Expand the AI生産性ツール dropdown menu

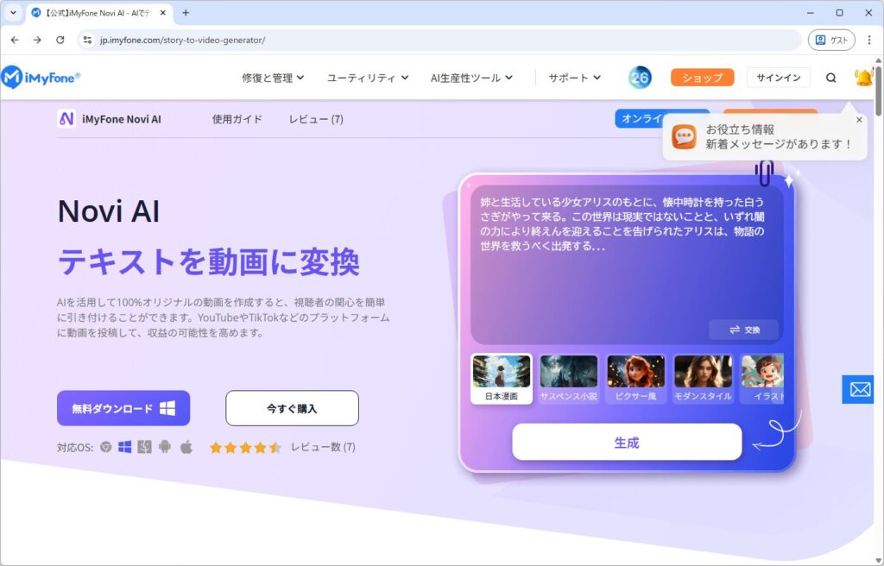[471, 78]
